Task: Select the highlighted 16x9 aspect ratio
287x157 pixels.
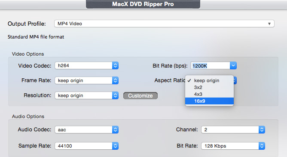Action: pyautogui.click(x=209, y=101)
